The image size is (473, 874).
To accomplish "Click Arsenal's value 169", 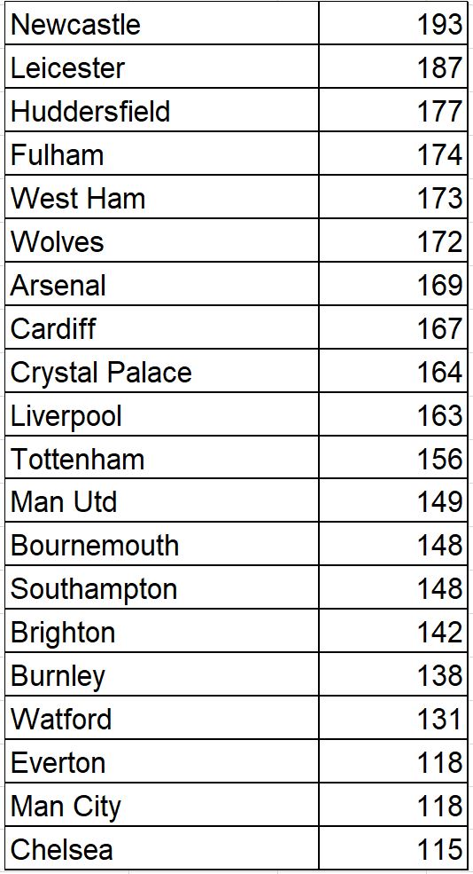I will (393, 284).
